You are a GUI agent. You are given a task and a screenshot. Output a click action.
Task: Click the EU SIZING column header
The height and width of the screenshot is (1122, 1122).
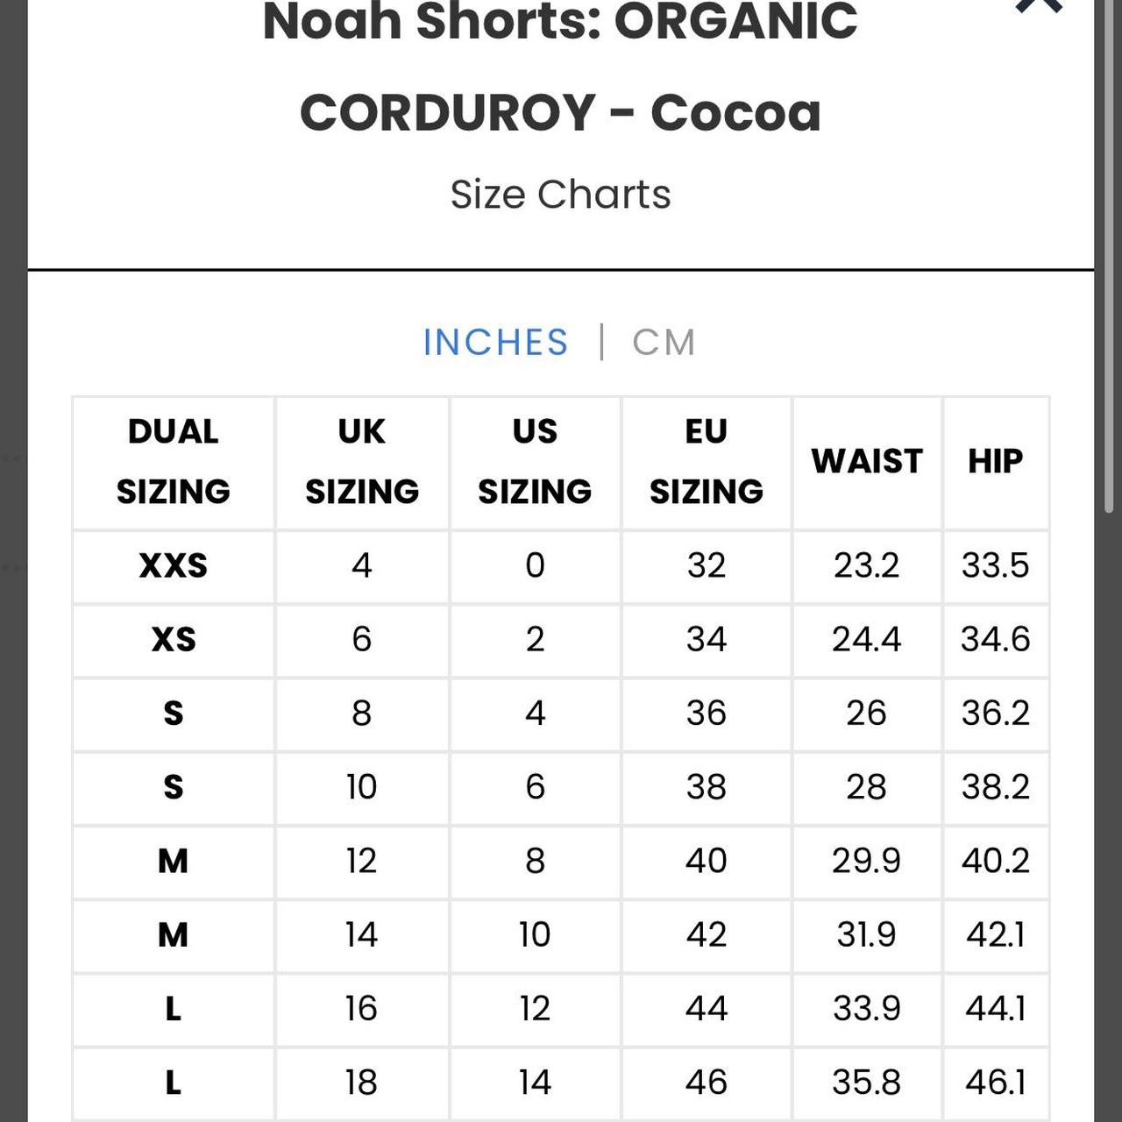pos(707,461)
